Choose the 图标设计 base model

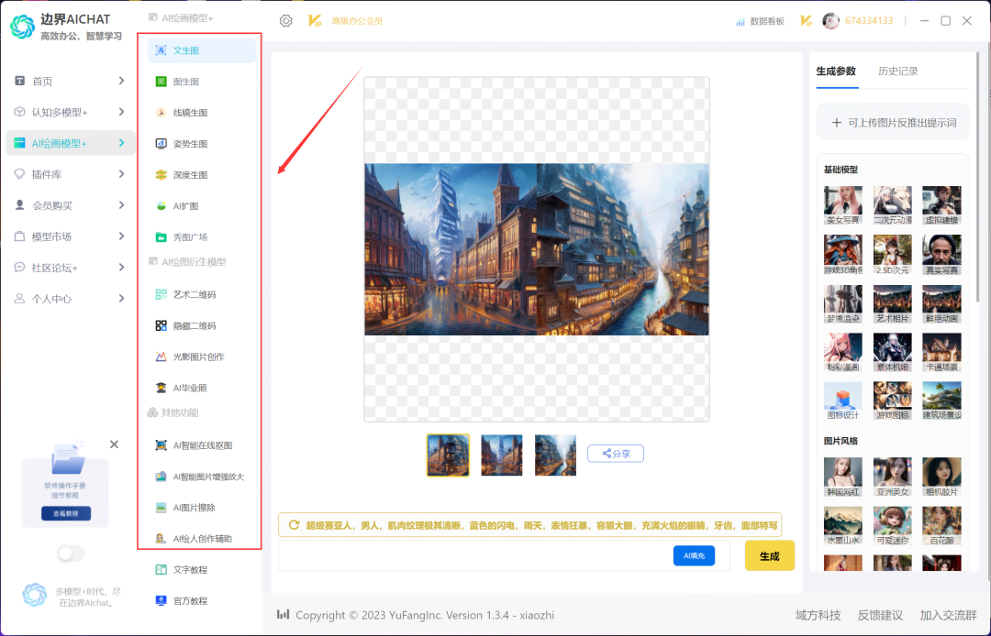[x=843, y=400]
